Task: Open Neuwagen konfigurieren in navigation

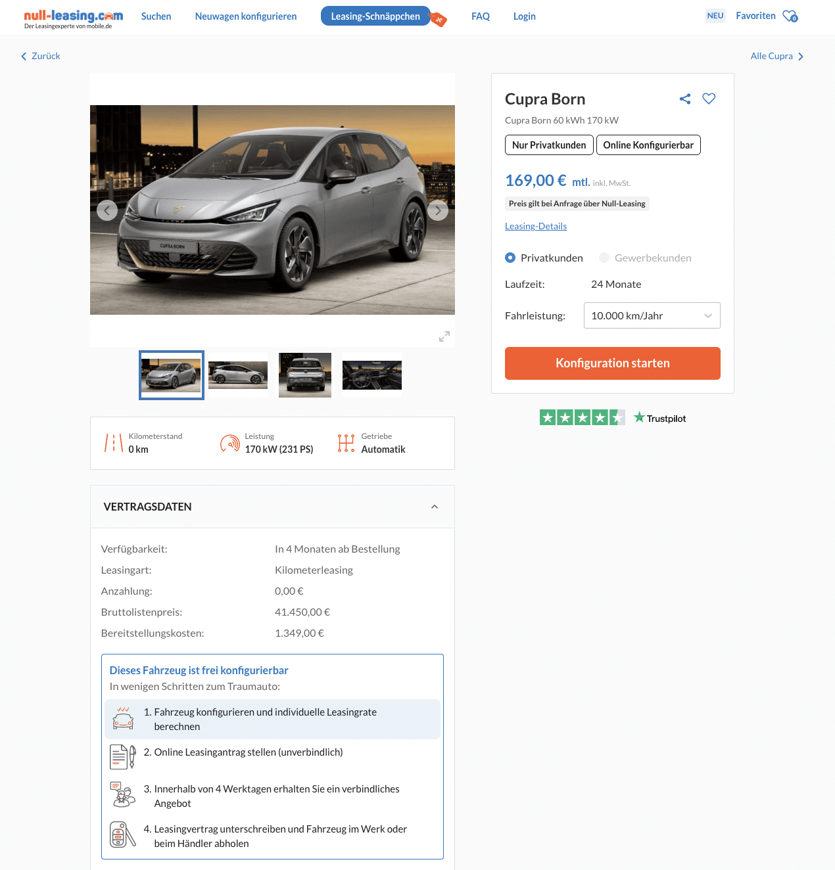Action: tap(246, 16)
